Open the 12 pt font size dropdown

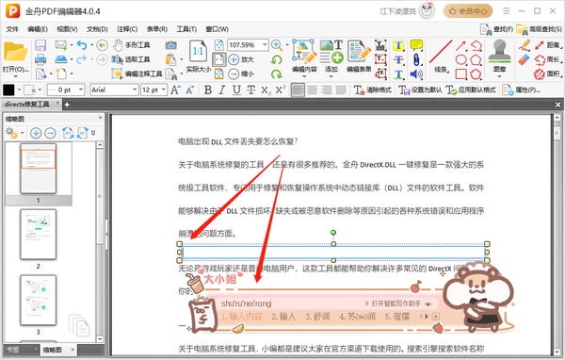(x=164, y=90)
